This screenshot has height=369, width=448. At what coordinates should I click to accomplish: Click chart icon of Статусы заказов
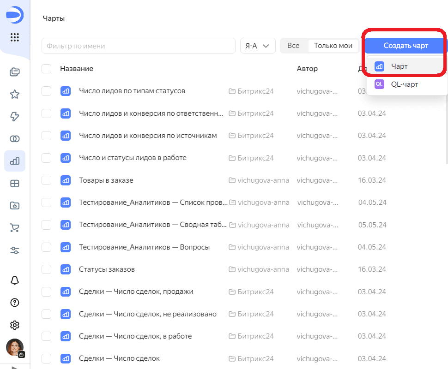tap(66, 269)
